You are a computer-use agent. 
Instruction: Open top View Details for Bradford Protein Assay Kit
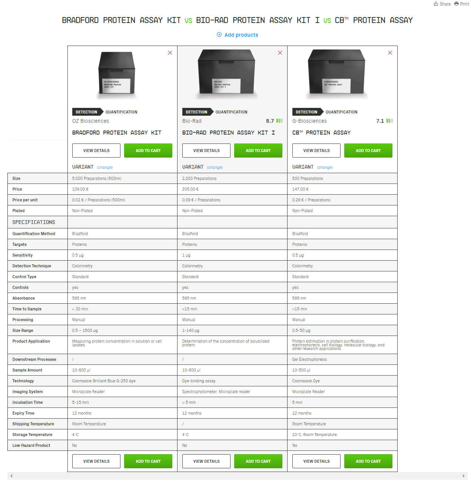96,151
